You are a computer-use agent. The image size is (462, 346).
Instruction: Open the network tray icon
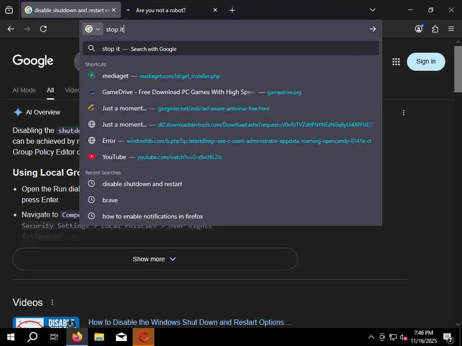(393, 337)
